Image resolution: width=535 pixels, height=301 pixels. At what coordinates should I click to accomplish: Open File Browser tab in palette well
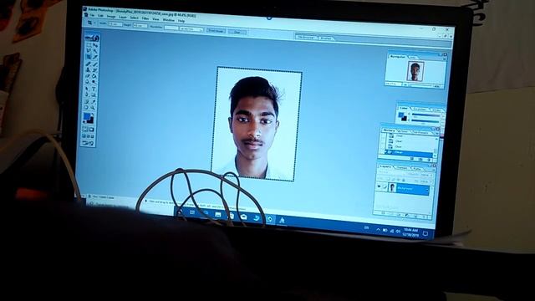pyautogui.click(x=306, y=37)
